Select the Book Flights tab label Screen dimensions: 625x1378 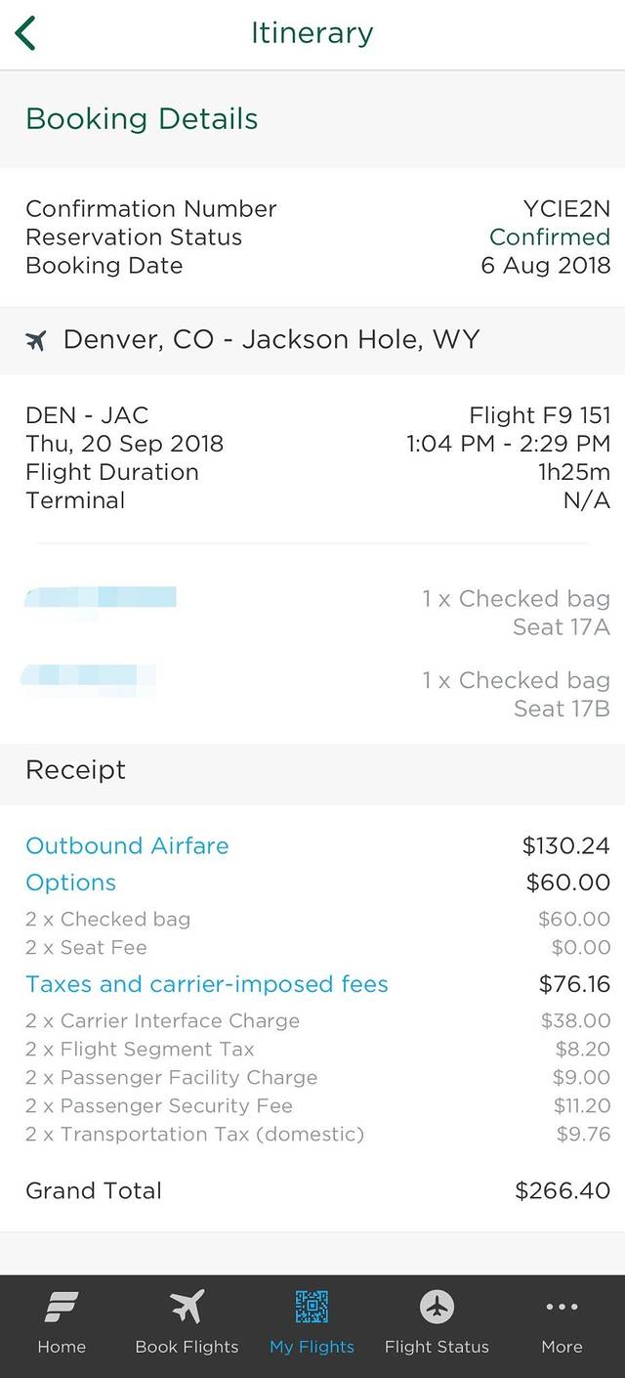pos(187,1347)
